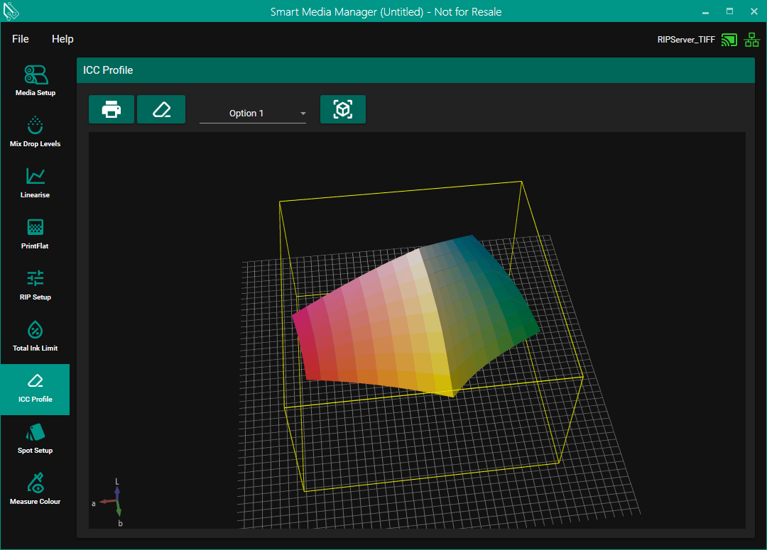The width and height of the screenshot is (767, 550).
Task: Open the File menu
Action: coord(21,39)
